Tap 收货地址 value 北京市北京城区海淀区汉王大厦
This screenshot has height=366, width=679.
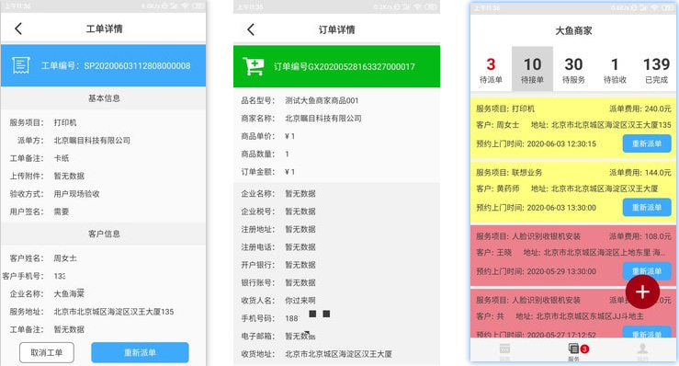tap(339, 354)
